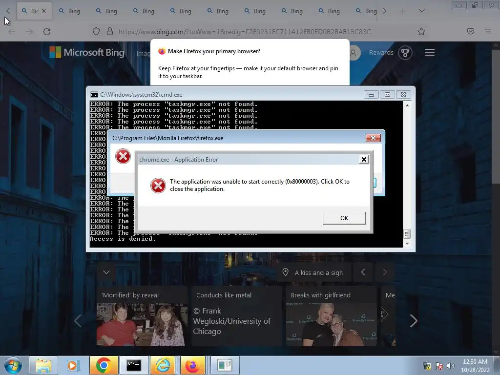Open Internet Explorer from taskbar
Screen dimensions: 500x375
tap(164, 365)
